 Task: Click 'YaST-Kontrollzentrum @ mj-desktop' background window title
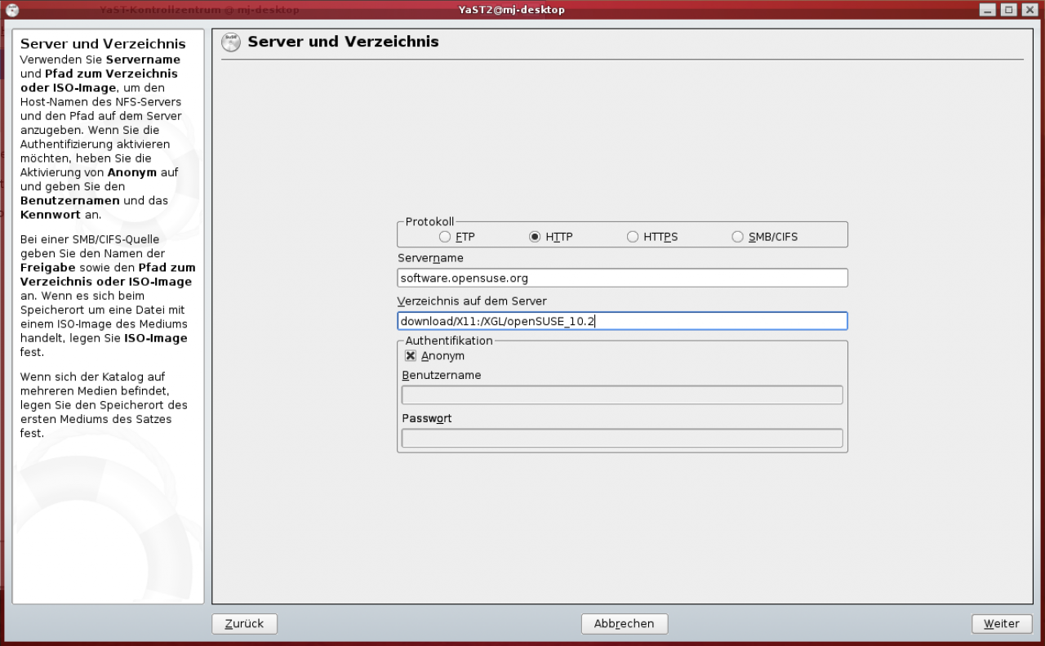point(199,10)
